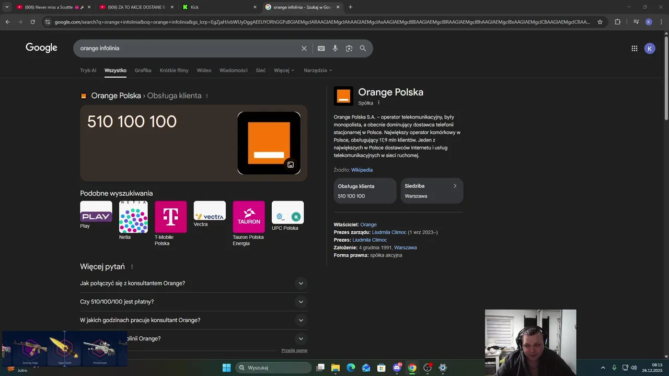Switch to the "Never miss a Scuttle" tab

point(53,7)
